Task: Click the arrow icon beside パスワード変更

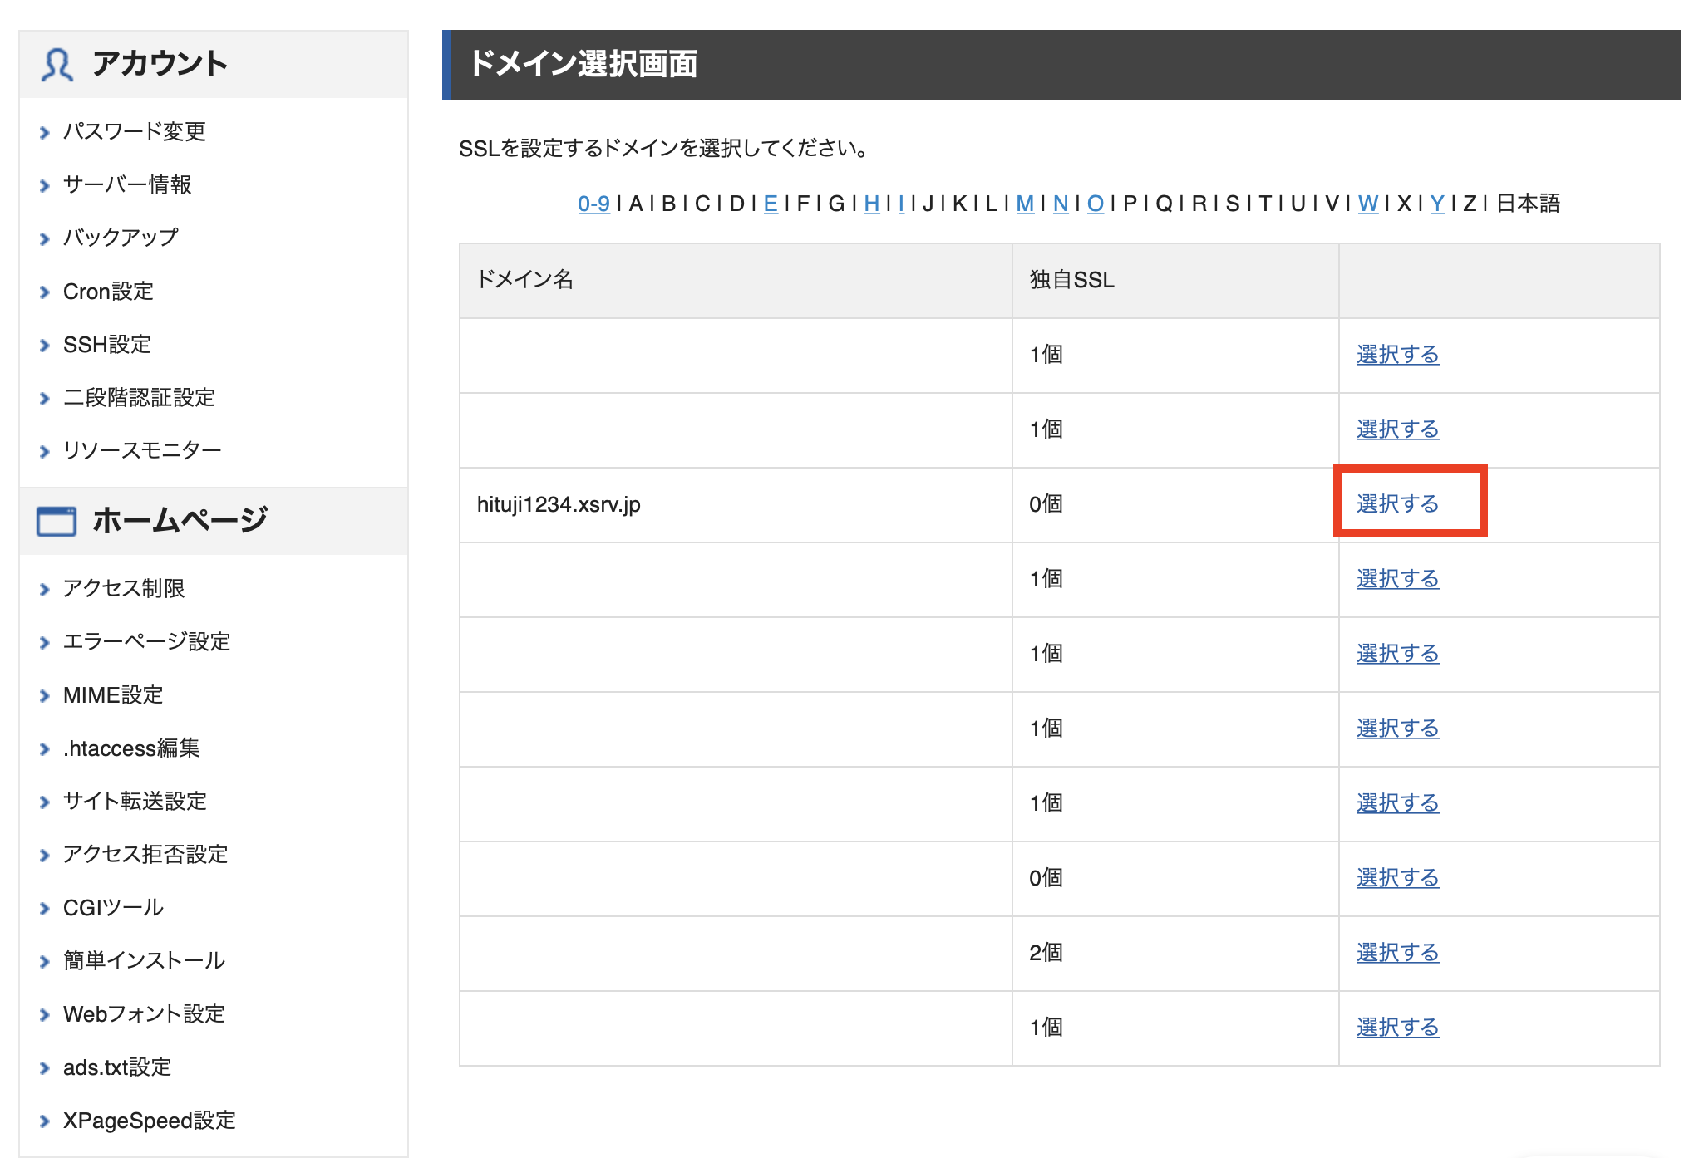Action: click(x=45, y=131)
